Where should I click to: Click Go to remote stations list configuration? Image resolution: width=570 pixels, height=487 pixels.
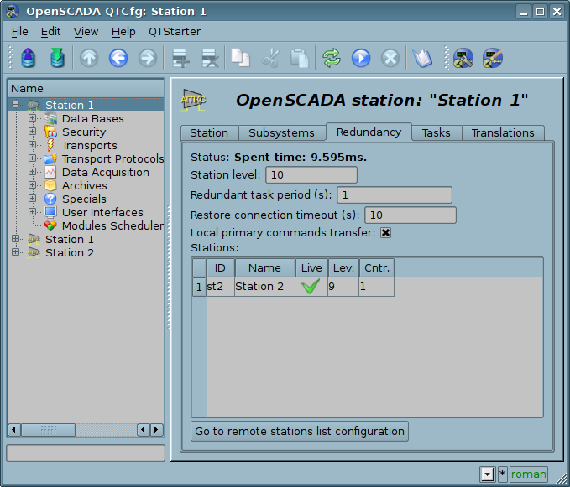pyautogui.click(x=300, y=431)
